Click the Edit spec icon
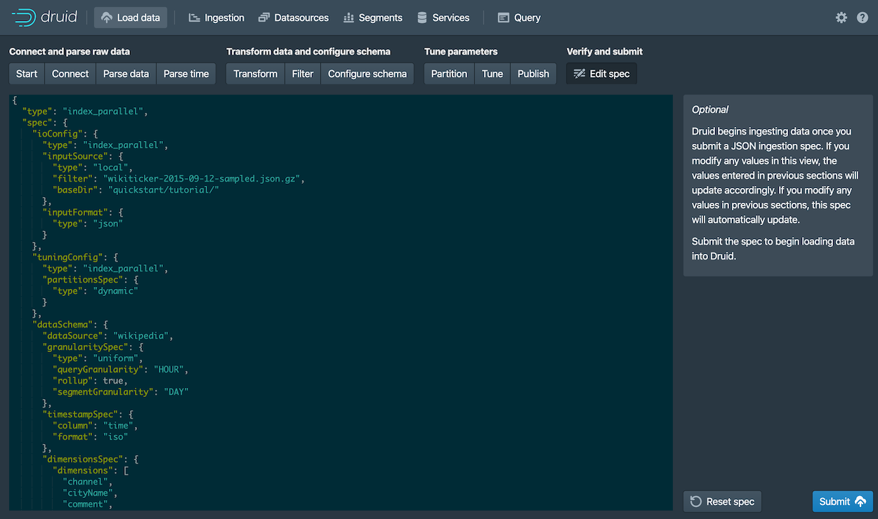This screenshot has height=519, width=878. 579,73
